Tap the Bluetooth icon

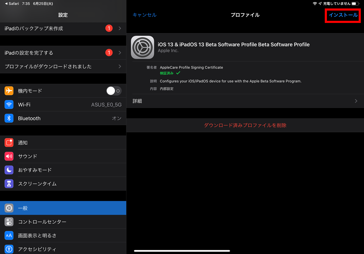[9, 118]
